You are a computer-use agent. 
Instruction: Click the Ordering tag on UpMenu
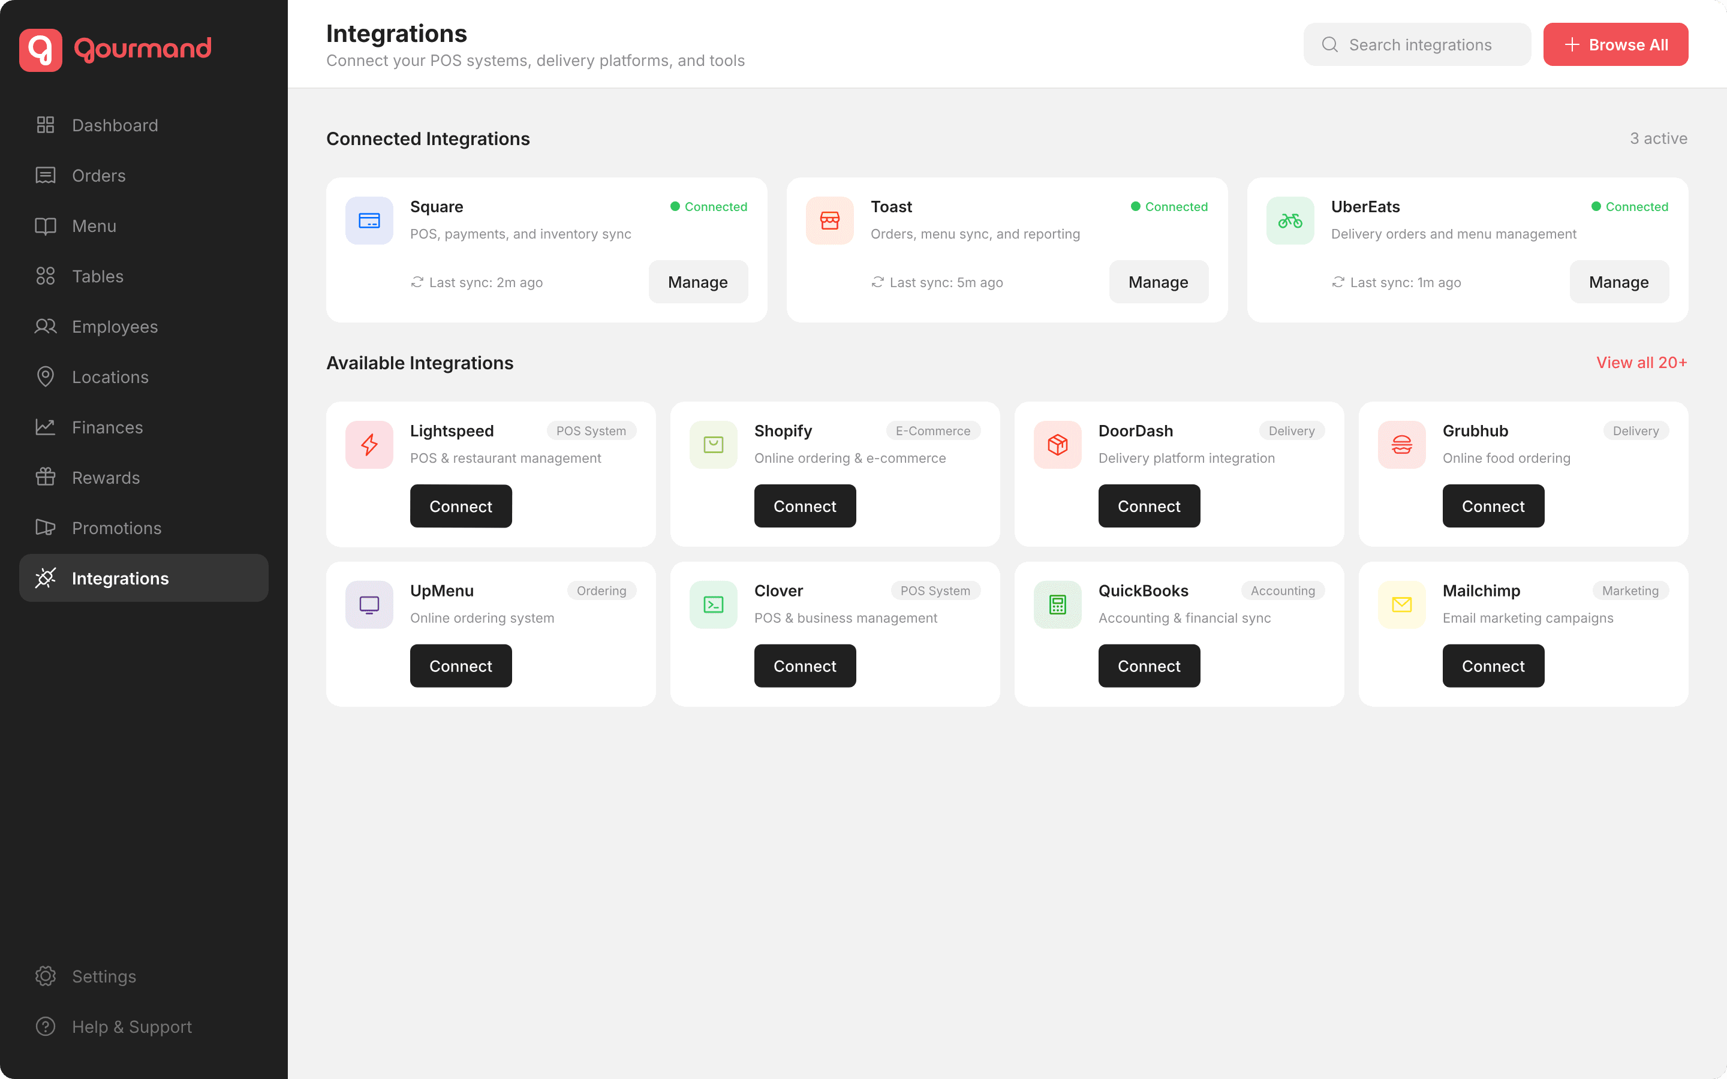pos(601,591)
